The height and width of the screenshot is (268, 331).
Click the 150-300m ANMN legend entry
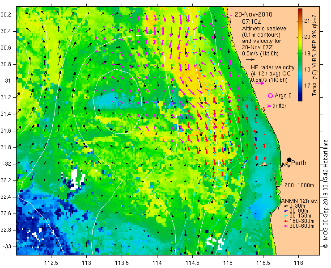click(x=299, y=221)
